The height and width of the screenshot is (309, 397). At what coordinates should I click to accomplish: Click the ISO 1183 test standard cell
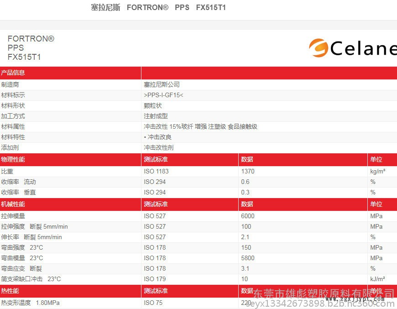(156, 171)
